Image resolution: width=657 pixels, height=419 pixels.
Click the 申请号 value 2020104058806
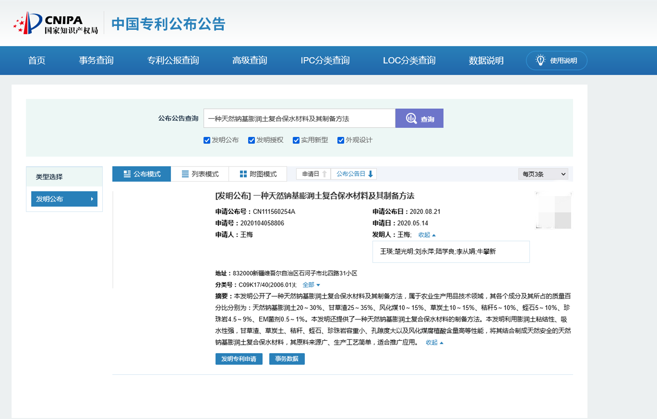[262, 223]
